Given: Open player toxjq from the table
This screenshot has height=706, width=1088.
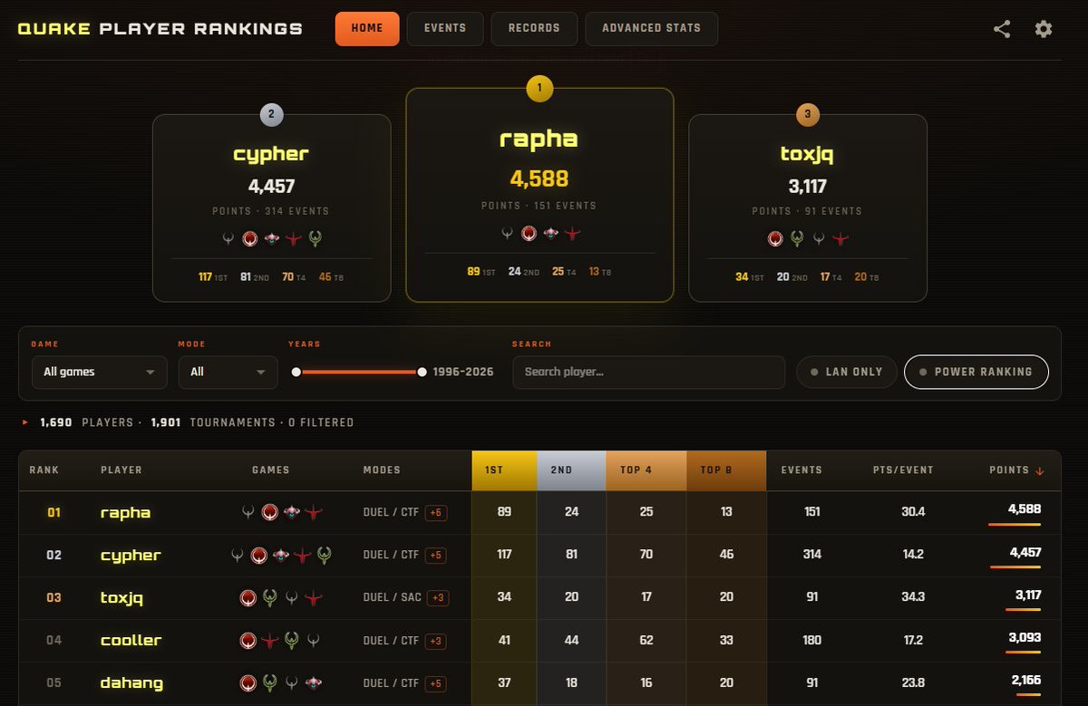Looking at the screenshot, I should coord(121,598).
